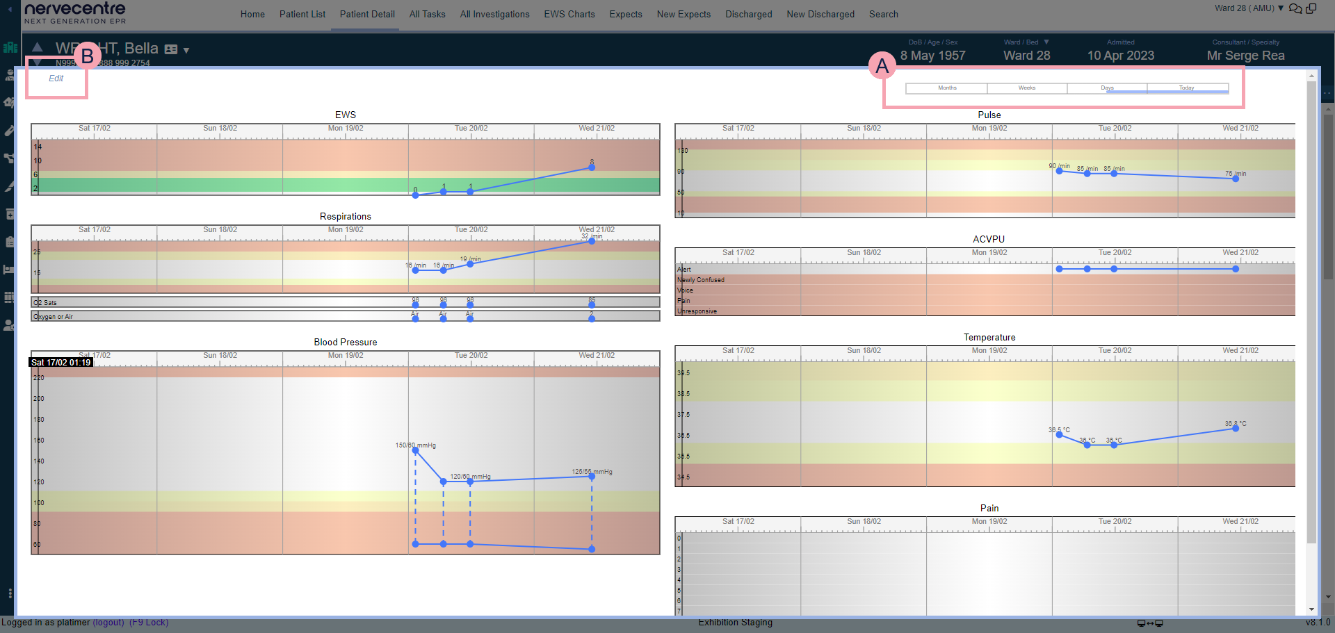Open the chat messages icon
Screen dimensions: 1335x633
pyautogui.click(x=1295, y=9)
